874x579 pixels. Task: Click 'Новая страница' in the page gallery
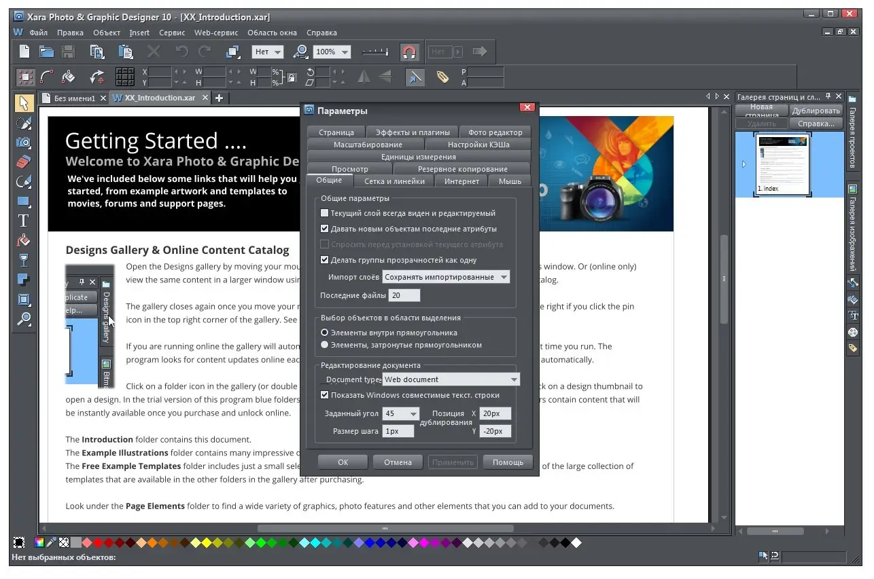point(761,111)
